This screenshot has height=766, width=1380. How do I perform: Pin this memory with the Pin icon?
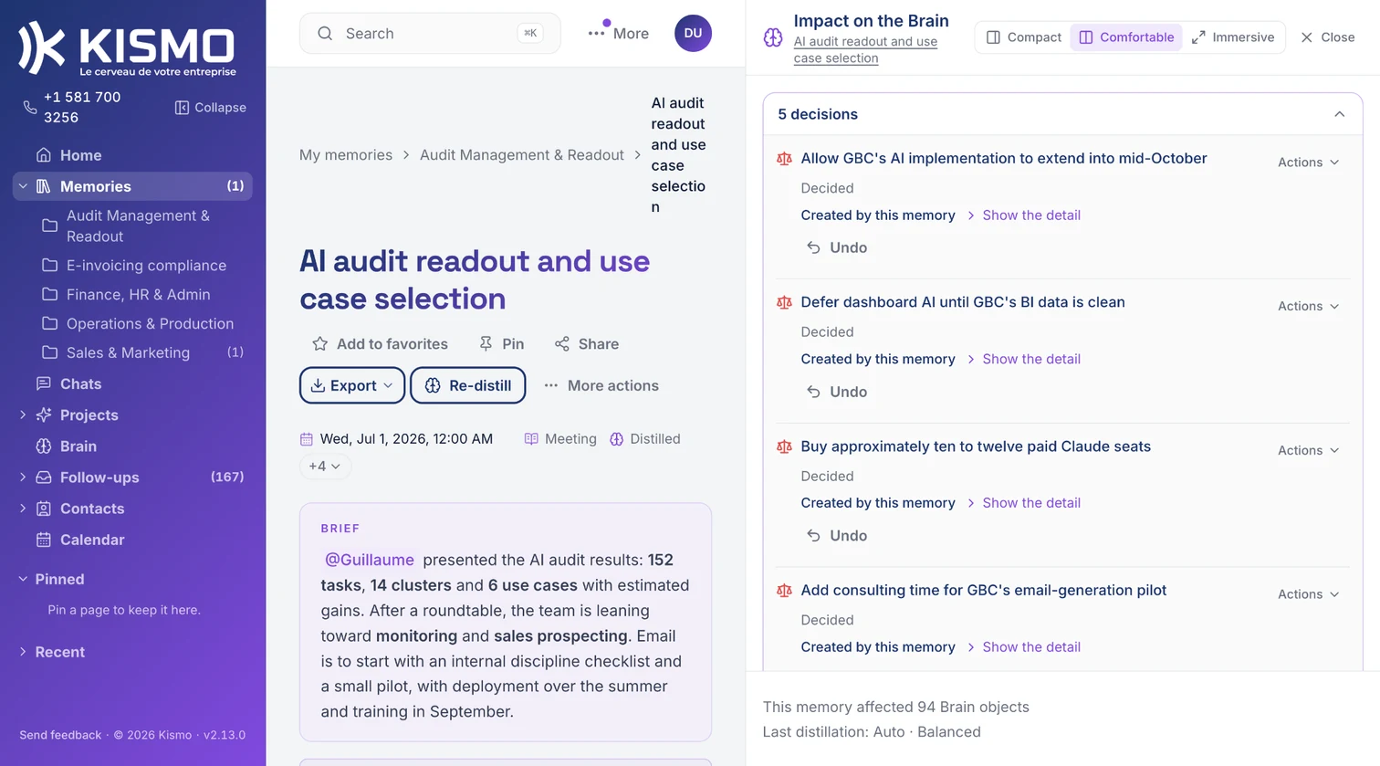486,344
